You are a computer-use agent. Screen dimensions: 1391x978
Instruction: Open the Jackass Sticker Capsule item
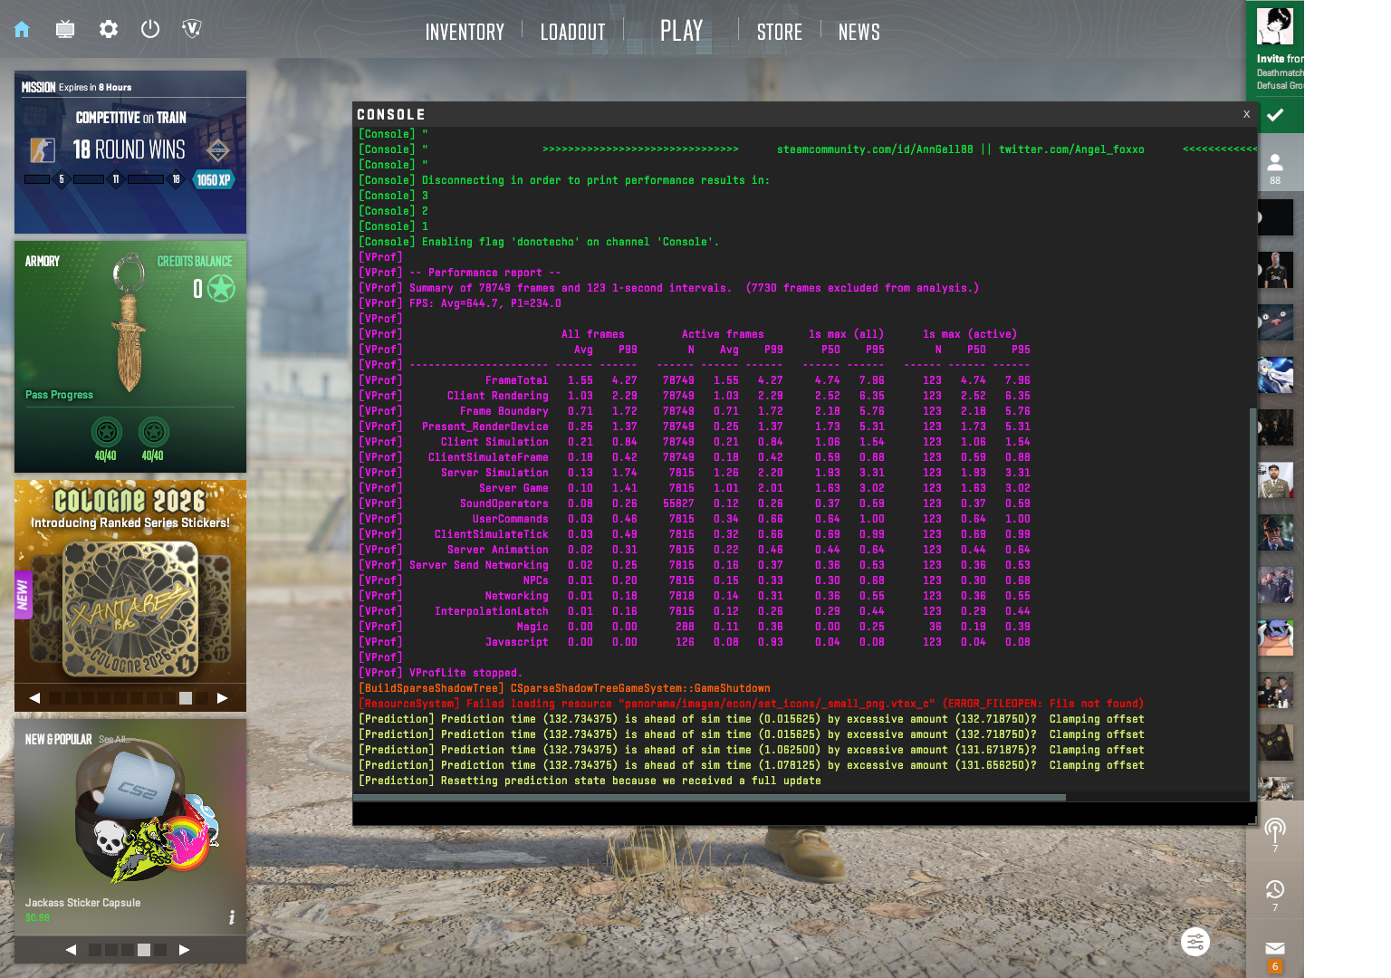(x=130, y=826)
